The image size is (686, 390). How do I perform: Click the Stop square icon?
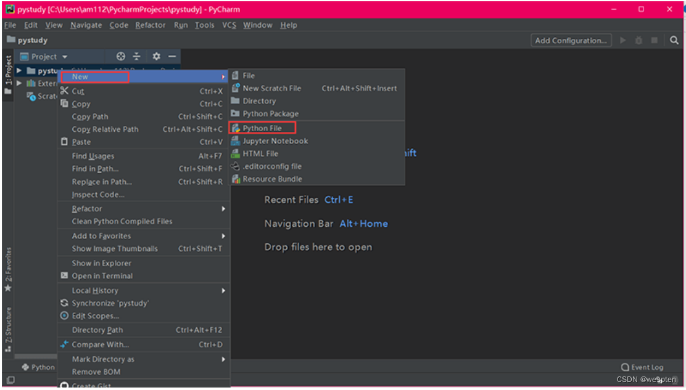click(655, 40)
